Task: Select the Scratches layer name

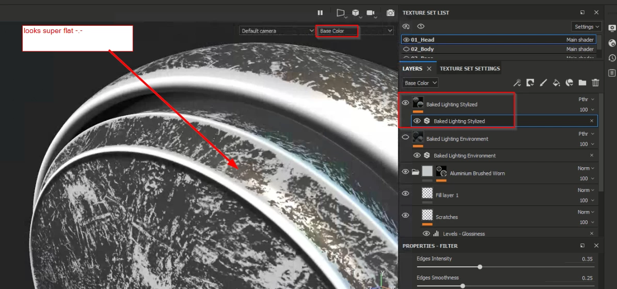Action: (447, 217)
